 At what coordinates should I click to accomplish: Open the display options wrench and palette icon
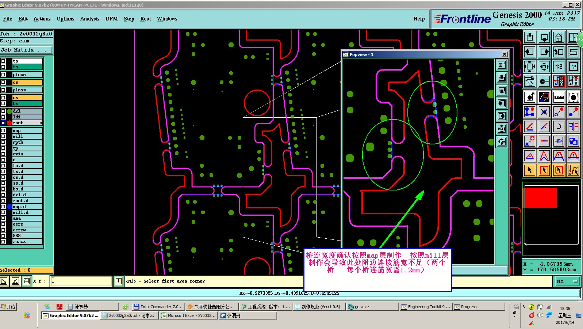[x=530, y=81]
